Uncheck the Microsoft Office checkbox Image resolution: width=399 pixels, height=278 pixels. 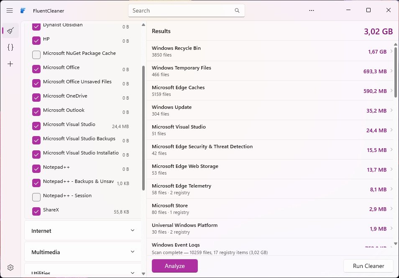point(36,69)
